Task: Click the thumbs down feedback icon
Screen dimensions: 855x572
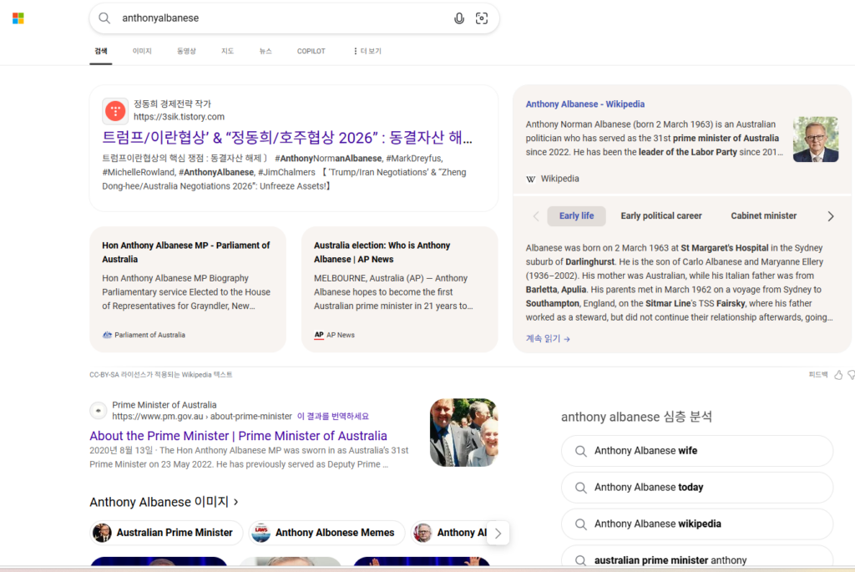Action: click(851, 375)
